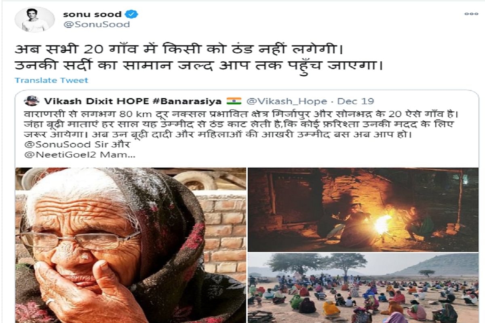Viewport: 485px width, 323px height.
Task: Open the @SonuSood handle
Action: (x=96, y=25)
